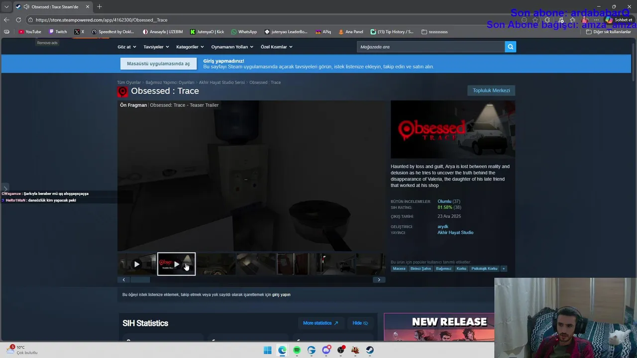The height and width of the screenshot is (358, 637).
Task: Open Diğer sık kullanılanlar bookmarks folder
Action: pyautogui.click(x=608, y=32)
